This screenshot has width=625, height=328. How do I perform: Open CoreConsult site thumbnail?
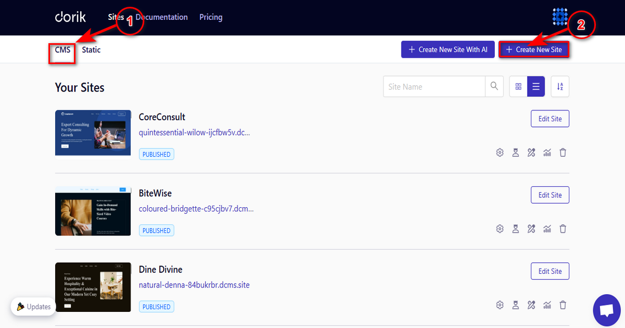tap(93, 133)
